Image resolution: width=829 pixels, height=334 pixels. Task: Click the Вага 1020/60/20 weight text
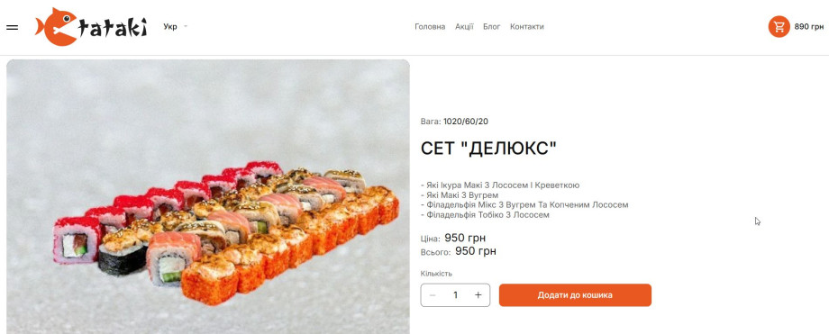tap(454, 122)
